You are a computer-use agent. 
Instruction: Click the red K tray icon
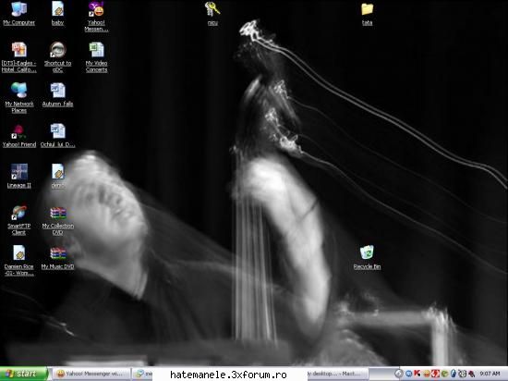(417, 374)
